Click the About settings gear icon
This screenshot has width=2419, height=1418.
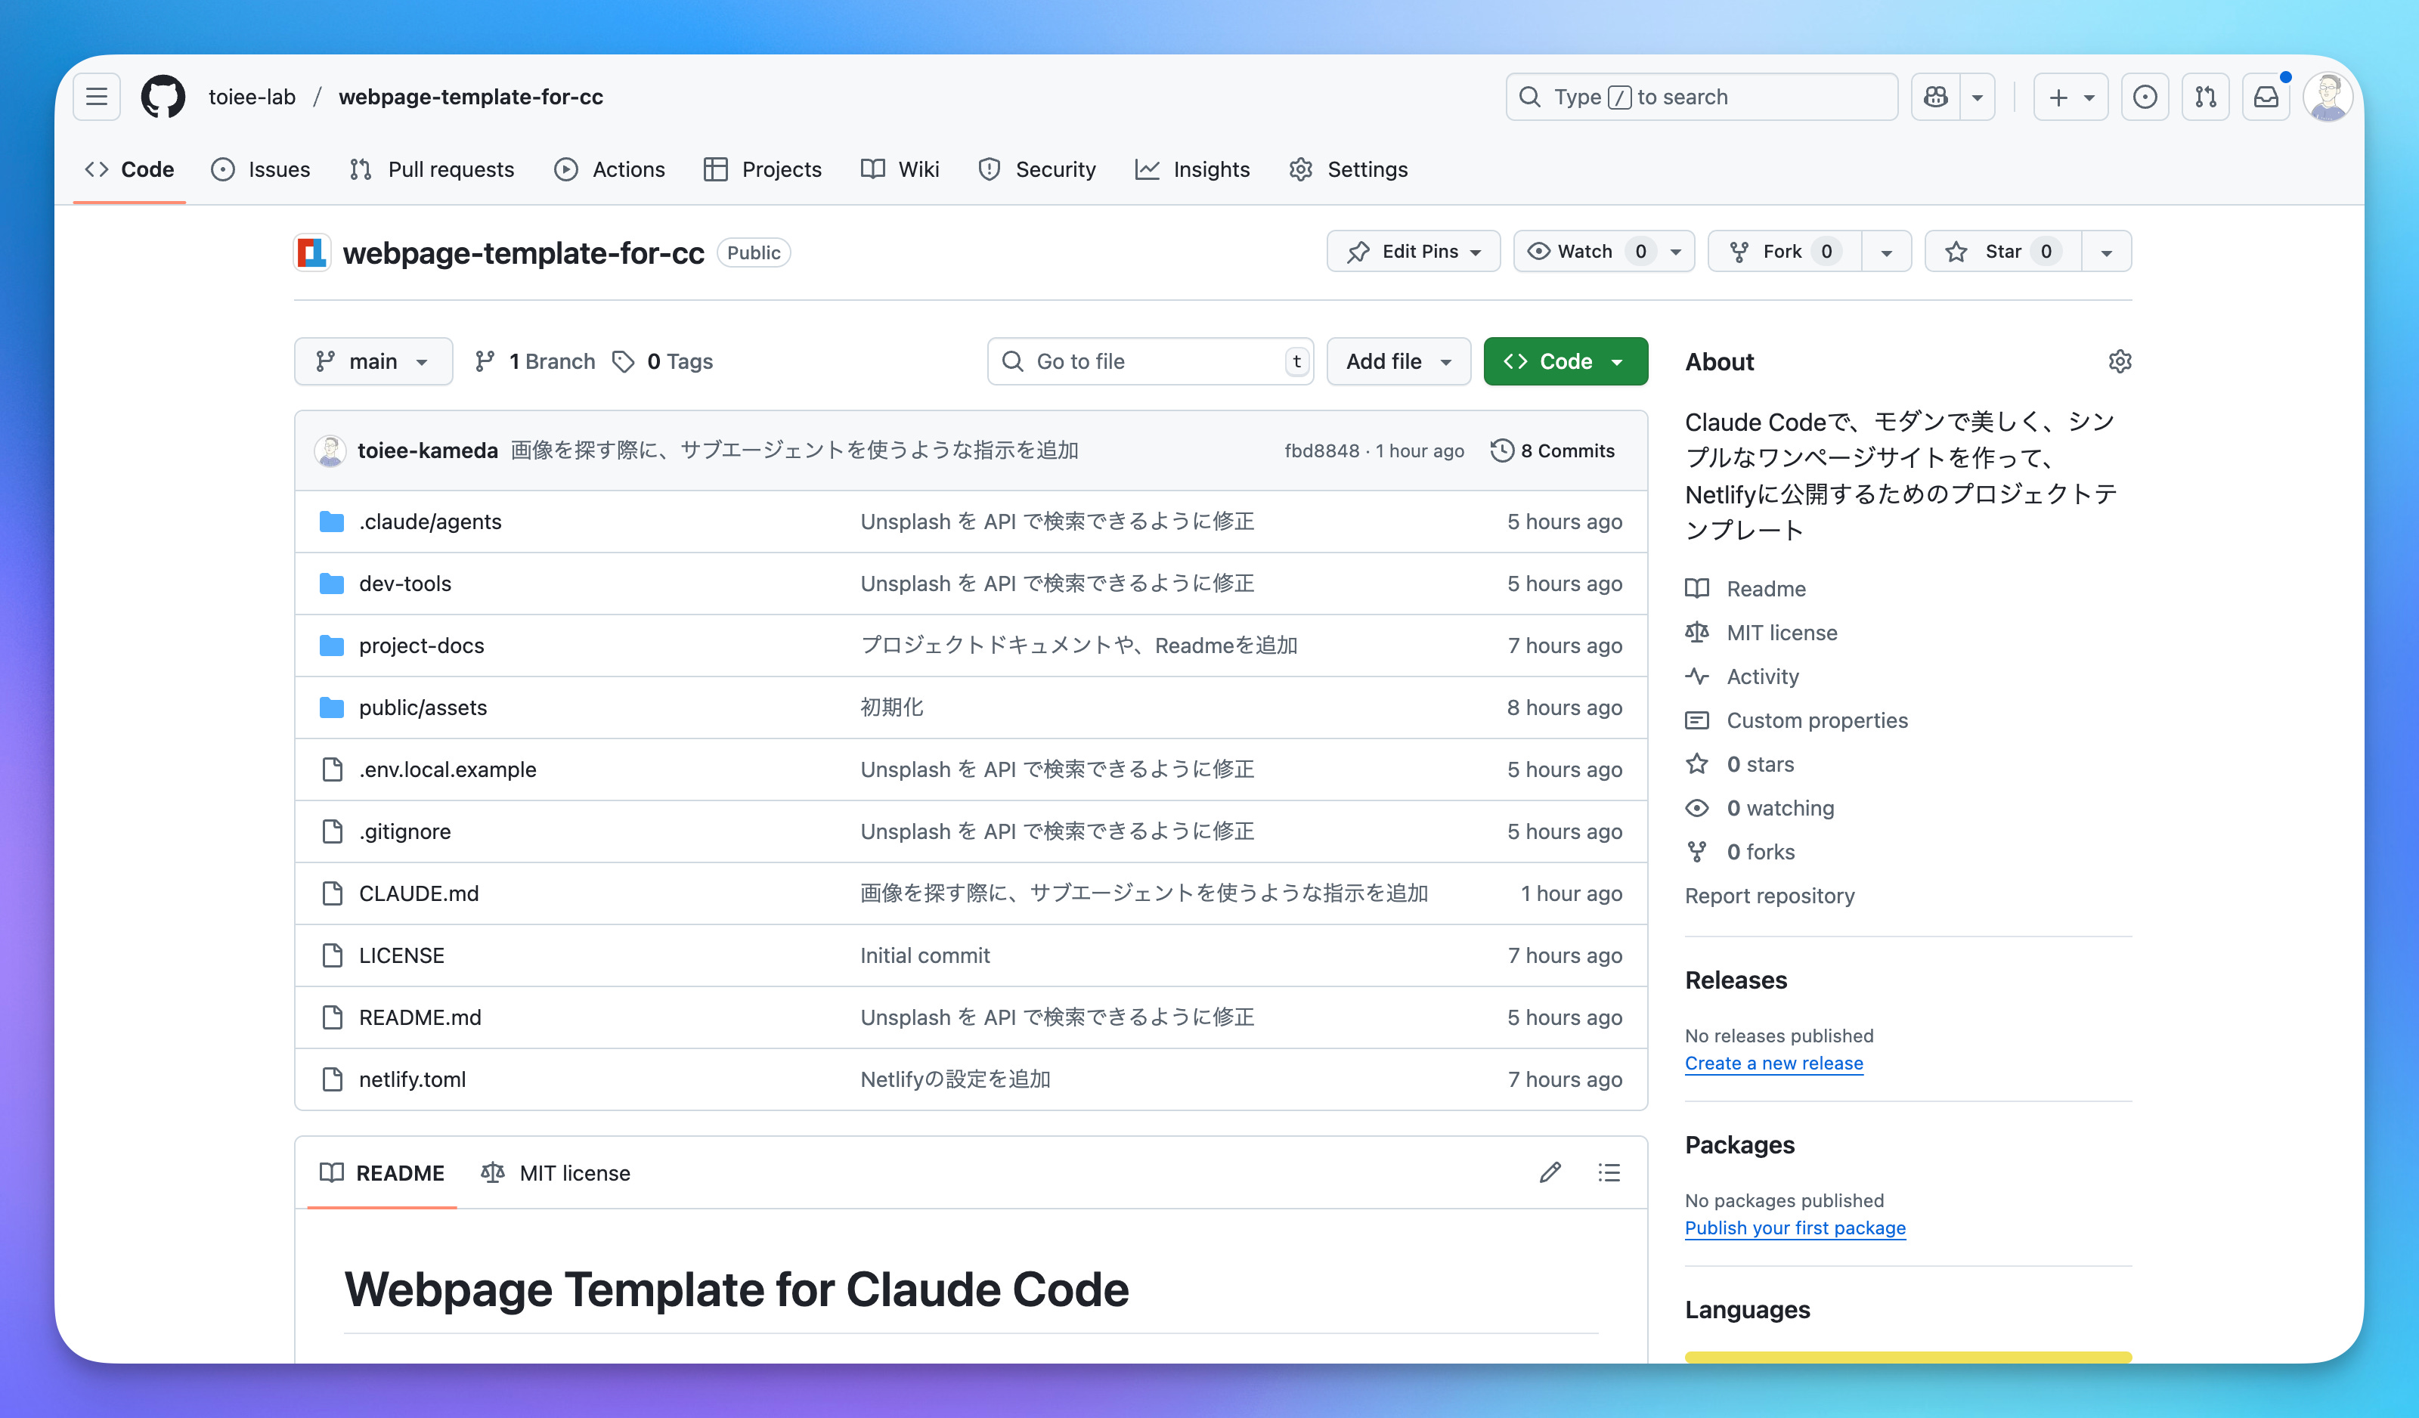tap(2120, 362)
